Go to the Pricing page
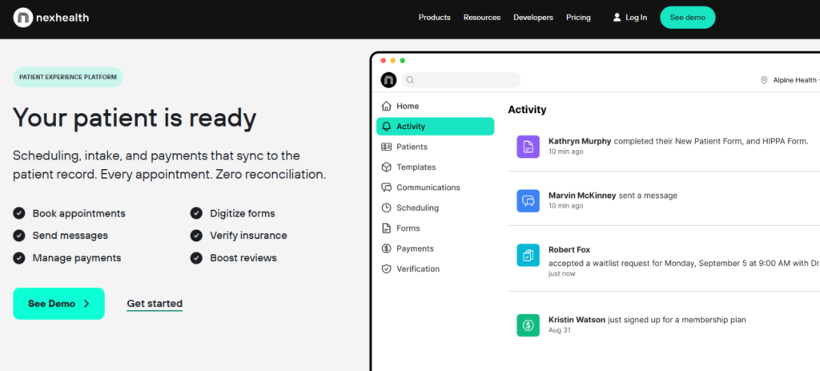 pos(578,18)
